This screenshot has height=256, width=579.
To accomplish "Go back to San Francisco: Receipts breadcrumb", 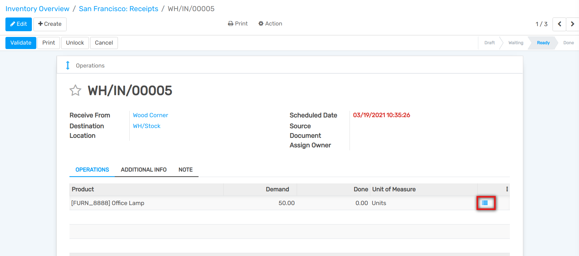I will 119,9.
